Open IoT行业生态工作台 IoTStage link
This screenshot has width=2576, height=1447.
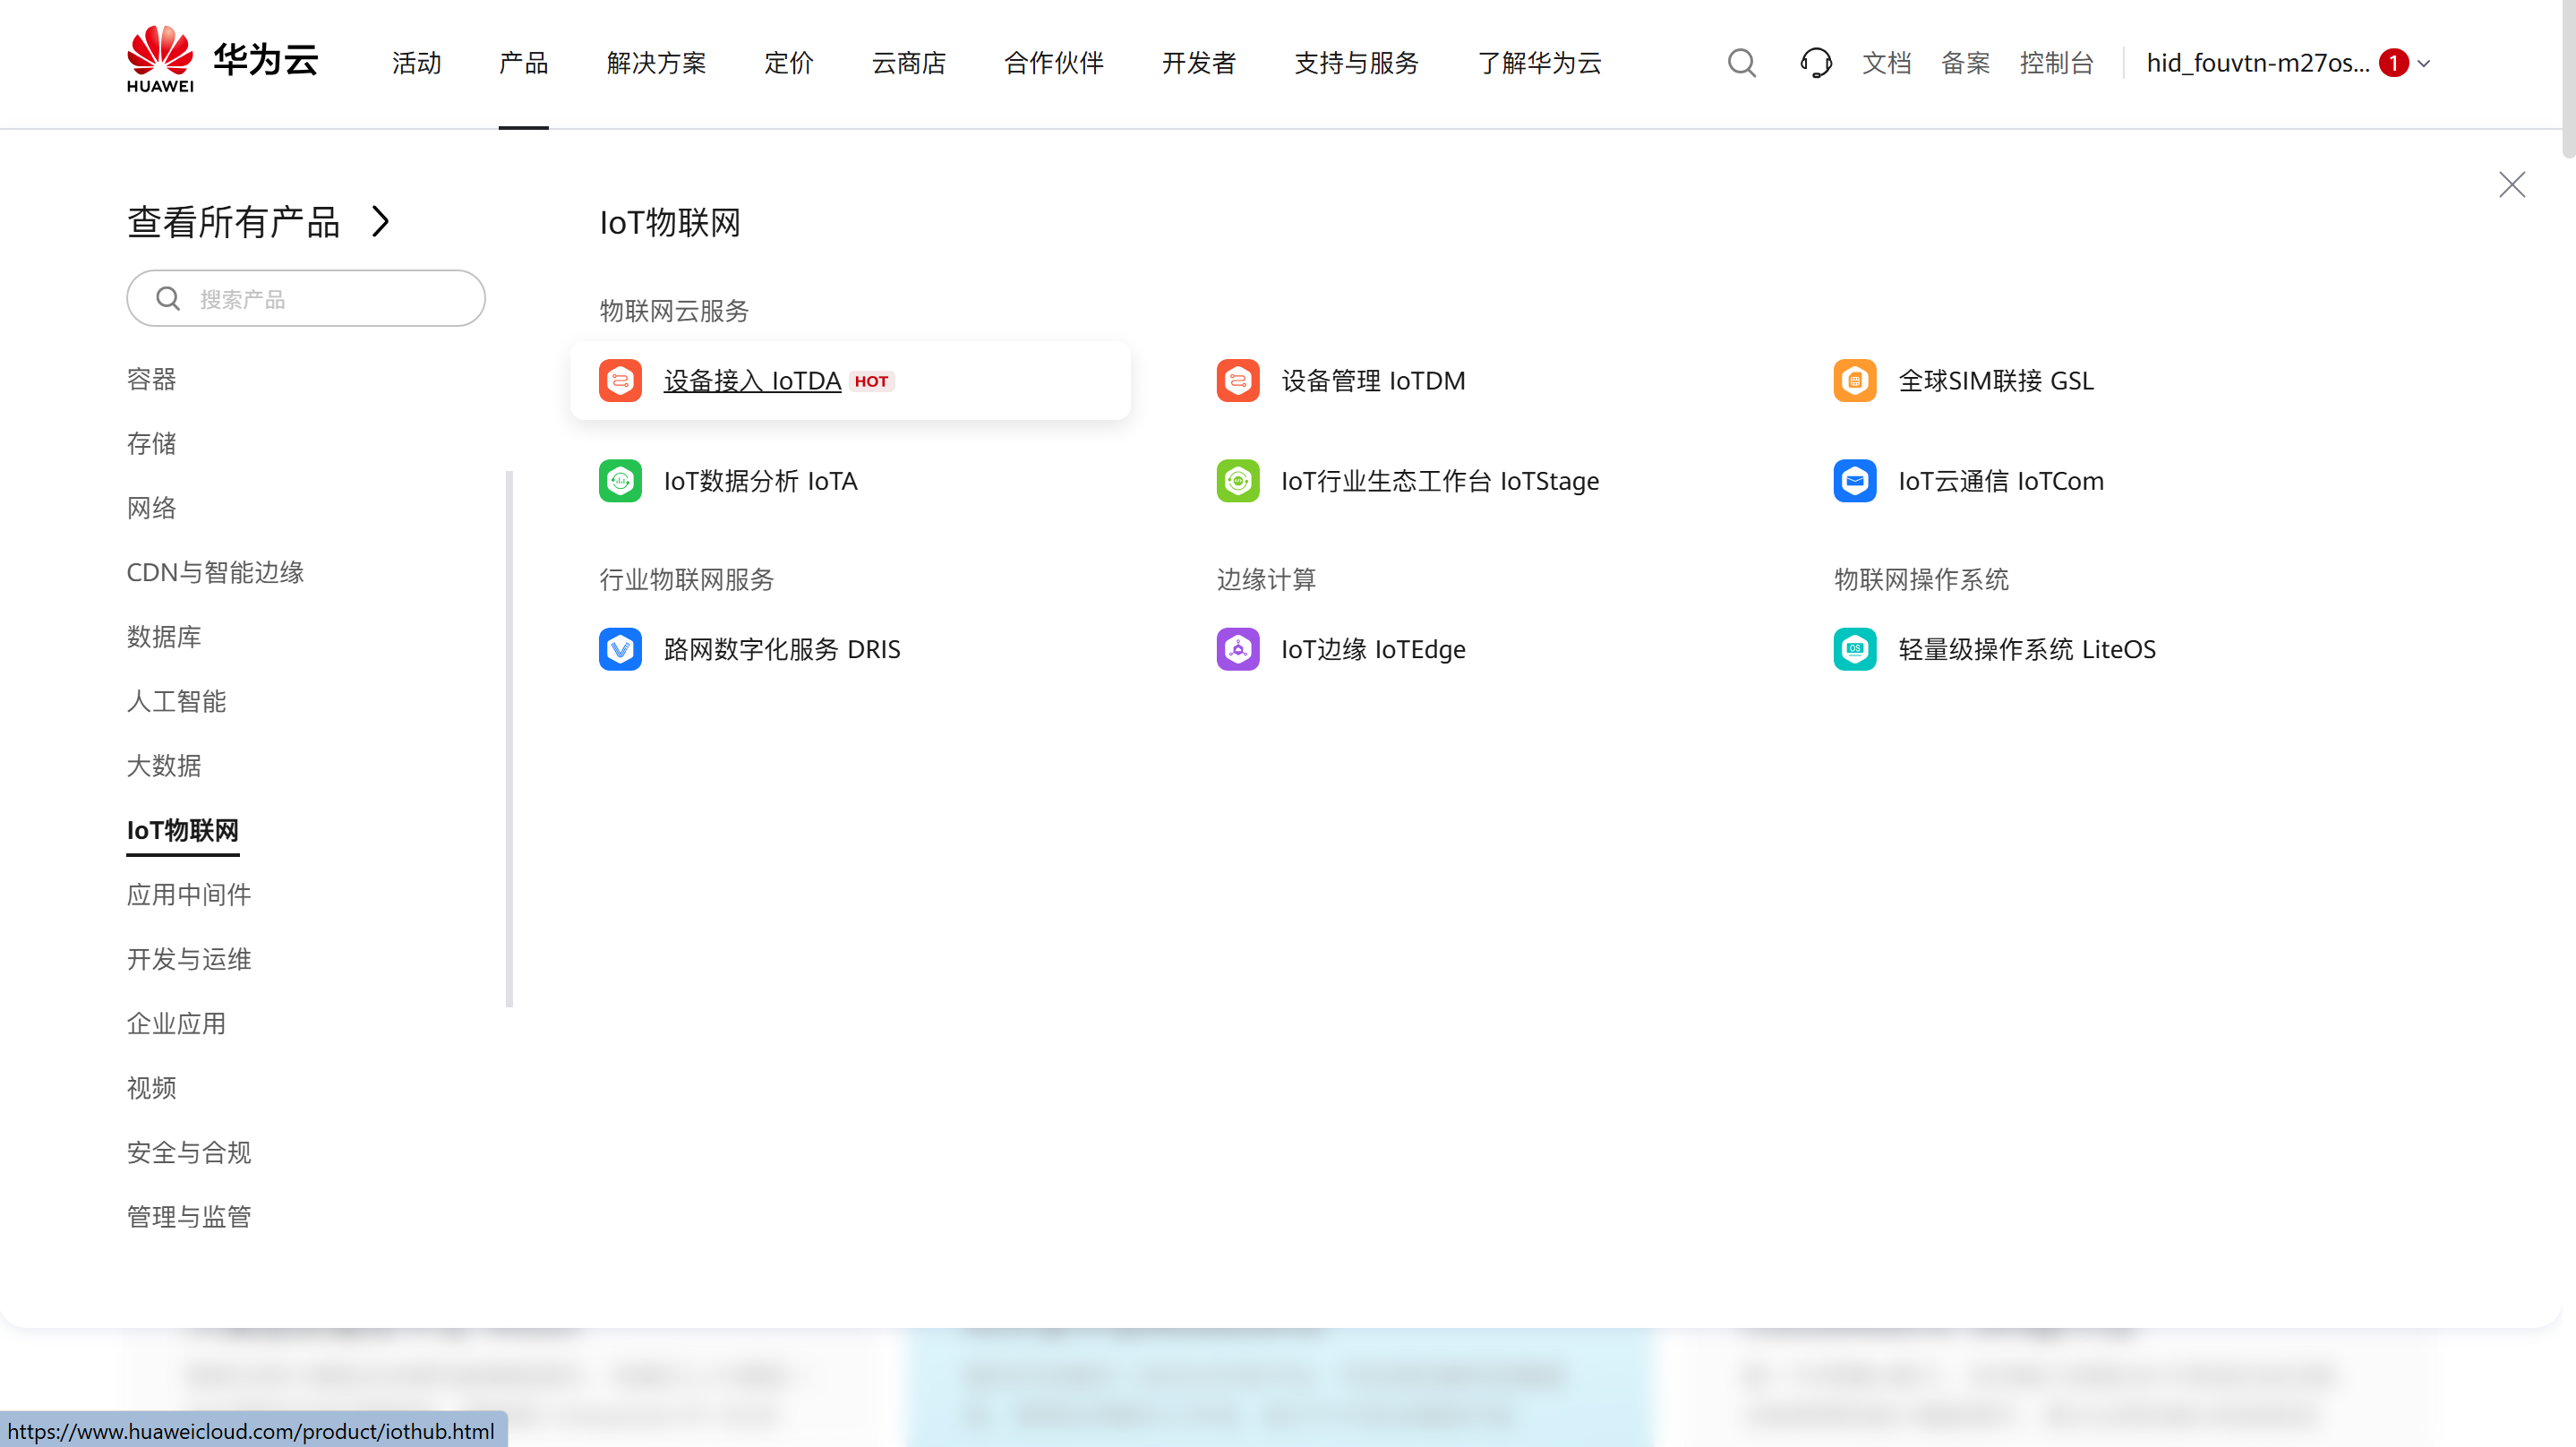(1440, 481)
